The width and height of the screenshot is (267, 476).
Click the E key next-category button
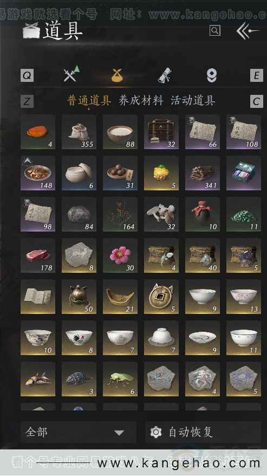[x=256, y=75]
